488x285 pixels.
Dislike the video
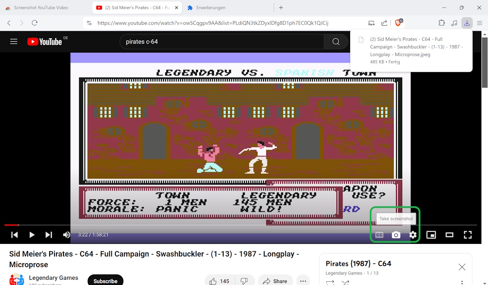244,281
